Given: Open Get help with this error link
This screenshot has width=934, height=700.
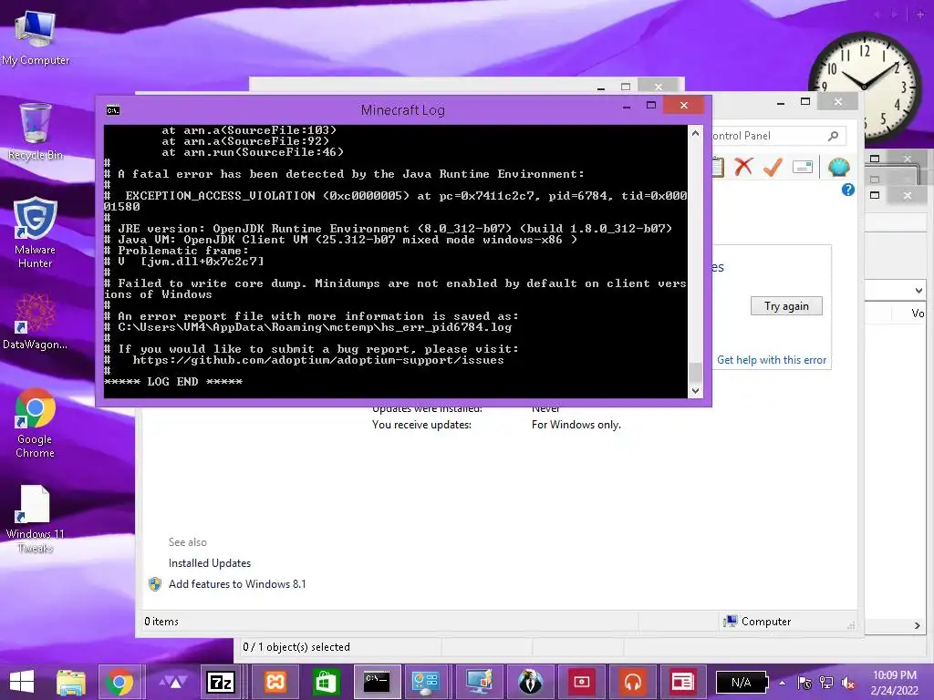Looking at the screenshot, I should coord(772,359).
